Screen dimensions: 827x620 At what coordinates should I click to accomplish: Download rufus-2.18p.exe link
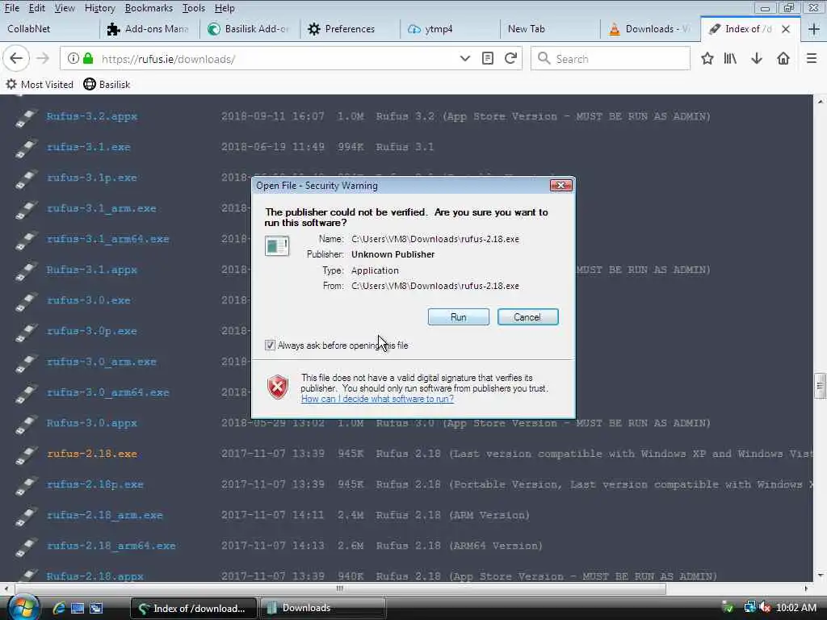(95, 484)
